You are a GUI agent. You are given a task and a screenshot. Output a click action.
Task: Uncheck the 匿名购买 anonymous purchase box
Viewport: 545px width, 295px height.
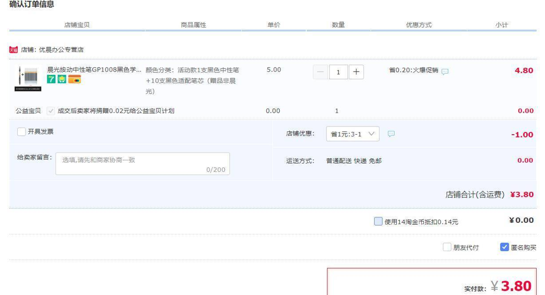point(504,247)
